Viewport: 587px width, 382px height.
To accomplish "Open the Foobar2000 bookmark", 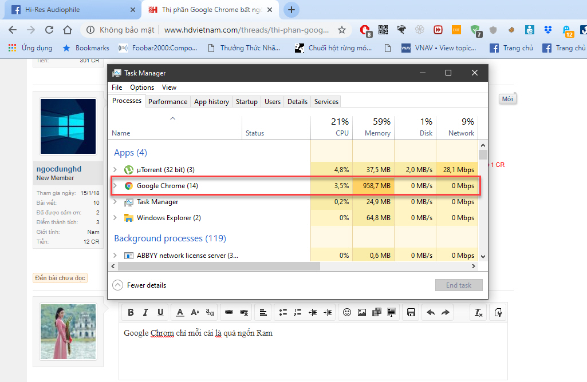I will click(158, 48).
